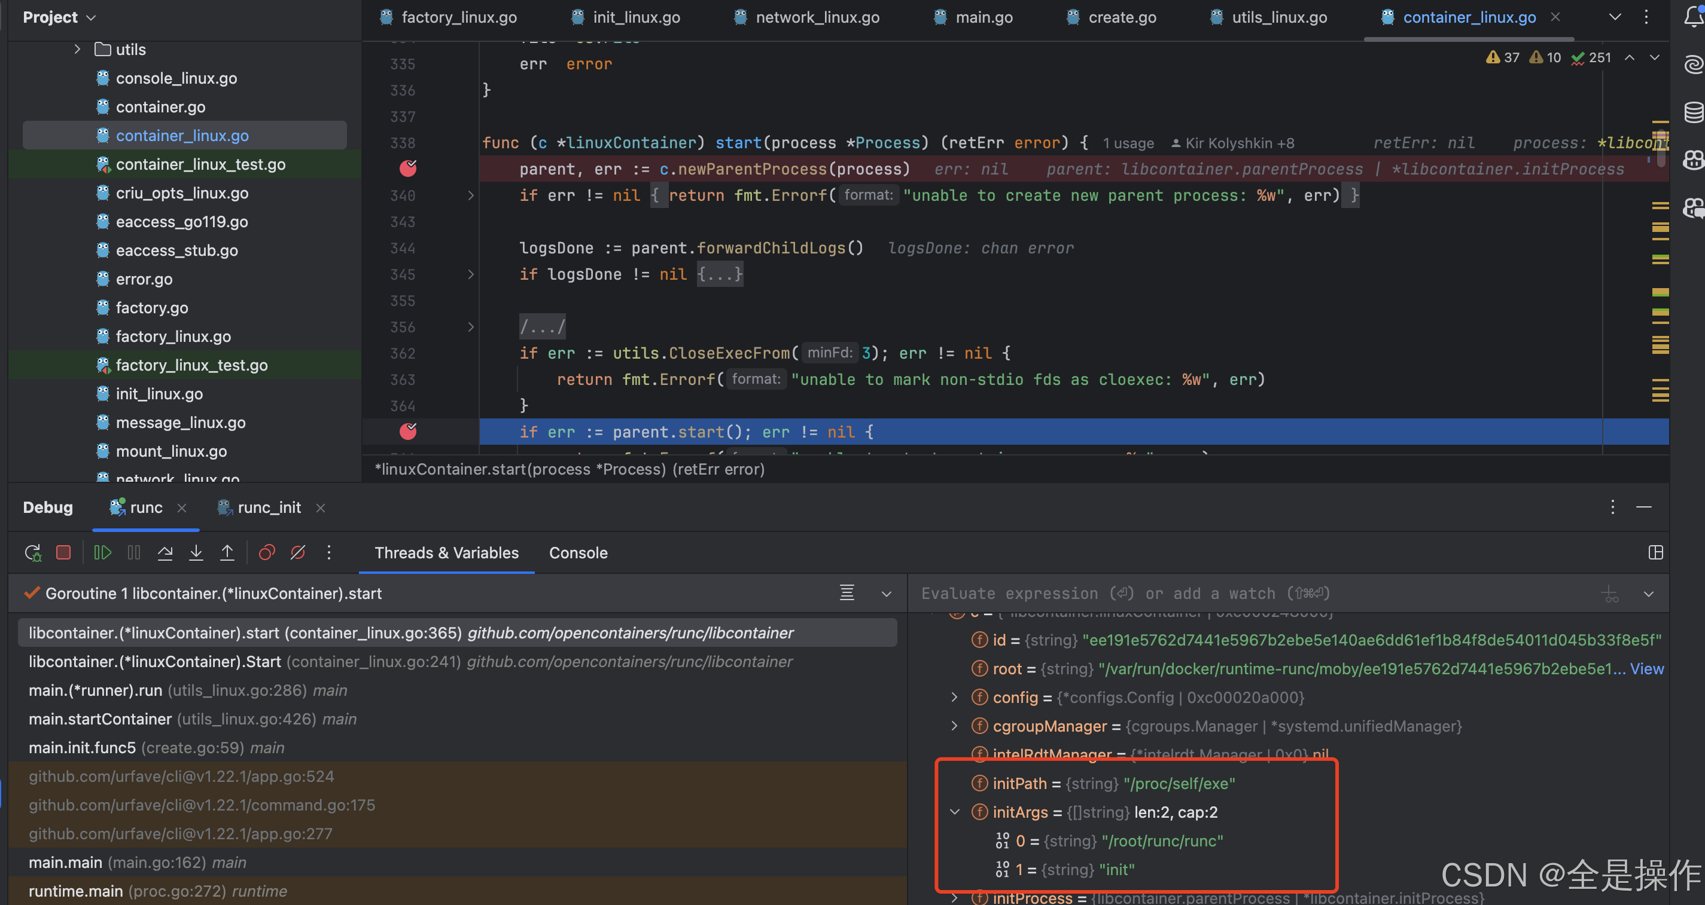
Task: Select main.startContainer stack frame
Action: 100,719
